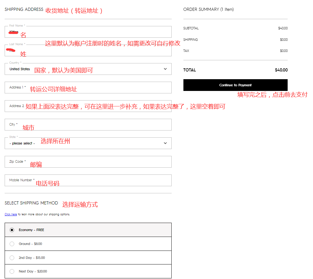313x279 pixels.
Task: Click the TOTAL $40.00 amount
Action: [281, 70]
